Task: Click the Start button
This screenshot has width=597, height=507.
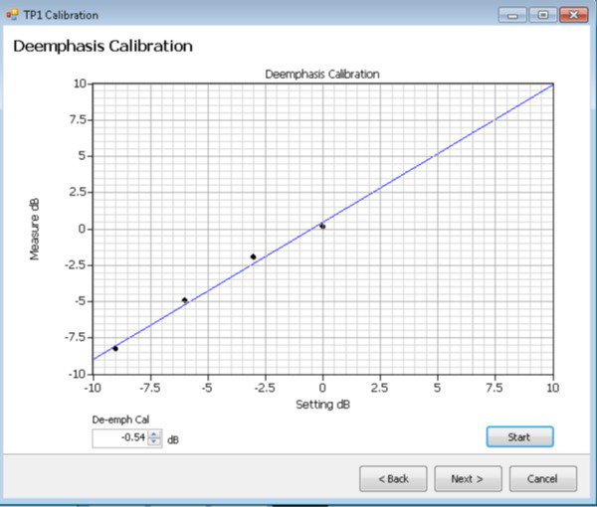Action: pos(518,436)
